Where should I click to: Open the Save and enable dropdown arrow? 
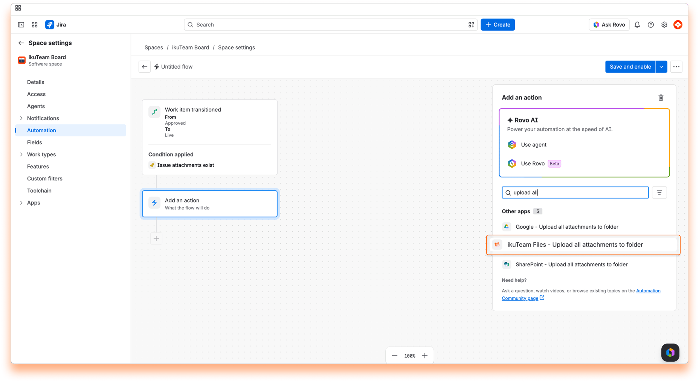click(661, 67)
